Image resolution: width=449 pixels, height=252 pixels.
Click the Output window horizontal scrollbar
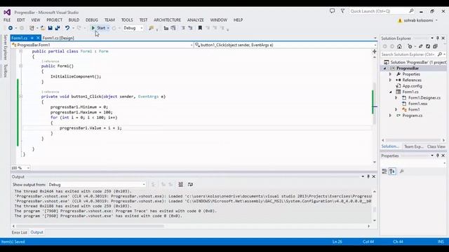pyautogui.click(x=91, y=226)
